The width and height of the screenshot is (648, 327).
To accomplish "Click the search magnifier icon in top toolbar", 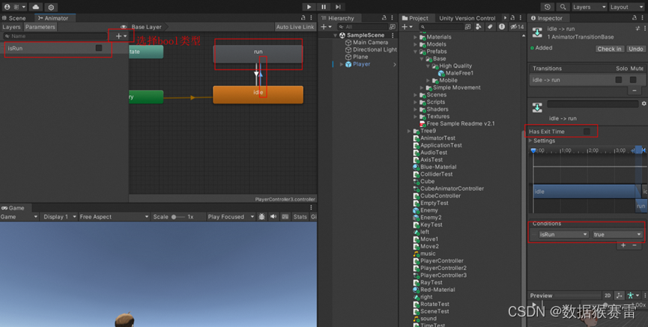I will click(x=563, y=7).
